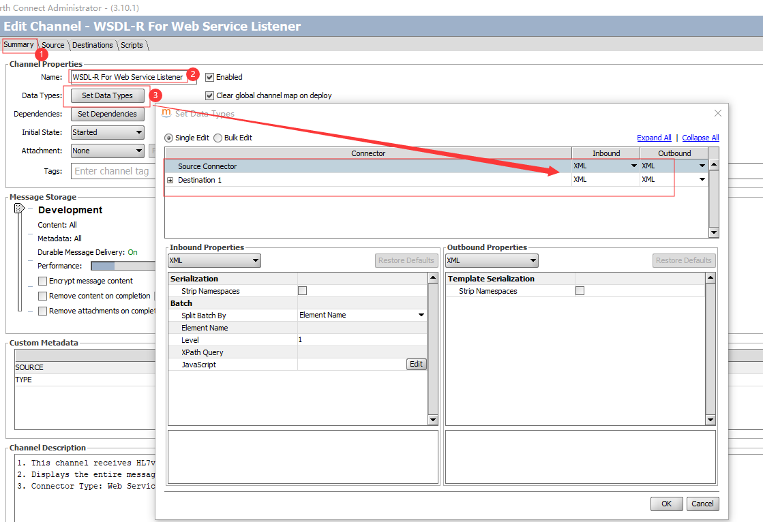This screenshot has height=522, width=763.
Task: Open the Destinations tab
Action: (x=93, y=45)
